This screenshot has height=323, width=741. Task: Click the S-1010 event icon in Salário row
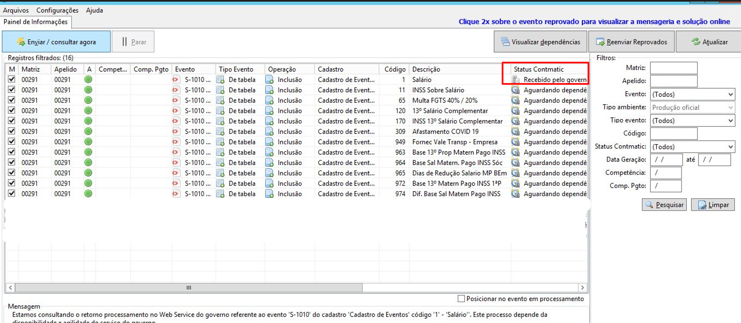coord(176,80)
